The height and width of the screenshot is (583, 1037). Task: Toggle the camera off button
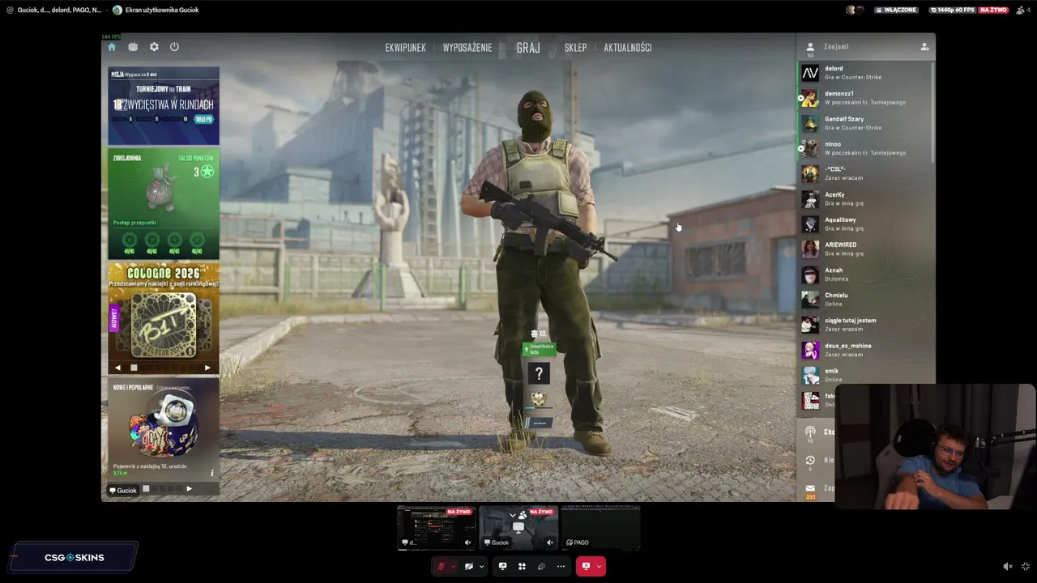point(468,566)
